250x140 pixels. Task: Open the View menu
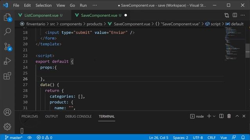click(x=61, y=5)
